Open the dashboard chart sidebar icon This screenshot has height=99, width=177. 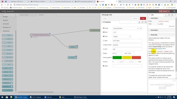coord(172,15)
